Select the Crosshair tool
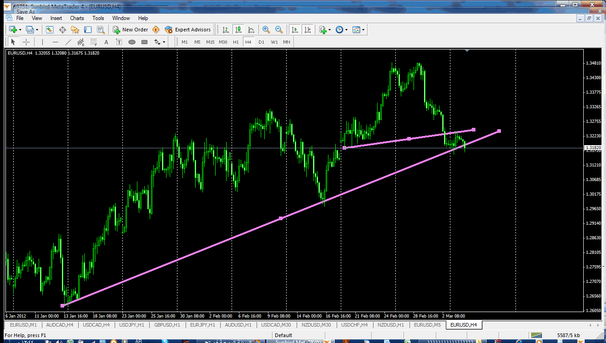Viewport: 606px width, 343px height. (x=26, y=42)
